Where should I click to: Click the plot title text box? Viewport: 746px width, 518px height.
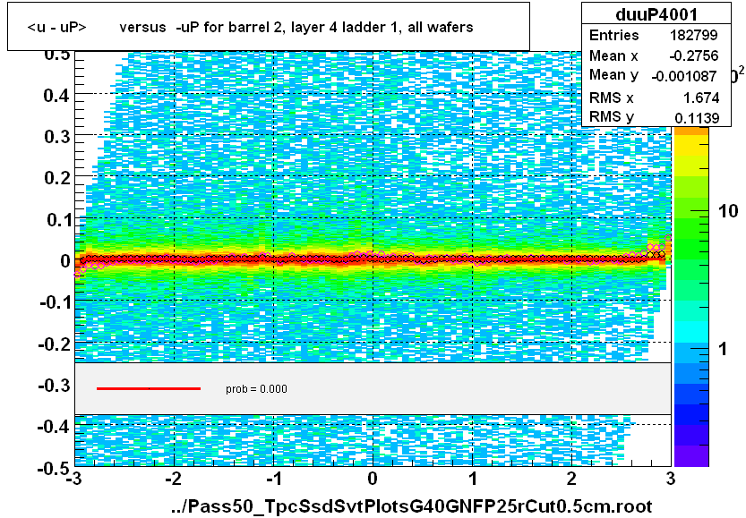[269, 27]
